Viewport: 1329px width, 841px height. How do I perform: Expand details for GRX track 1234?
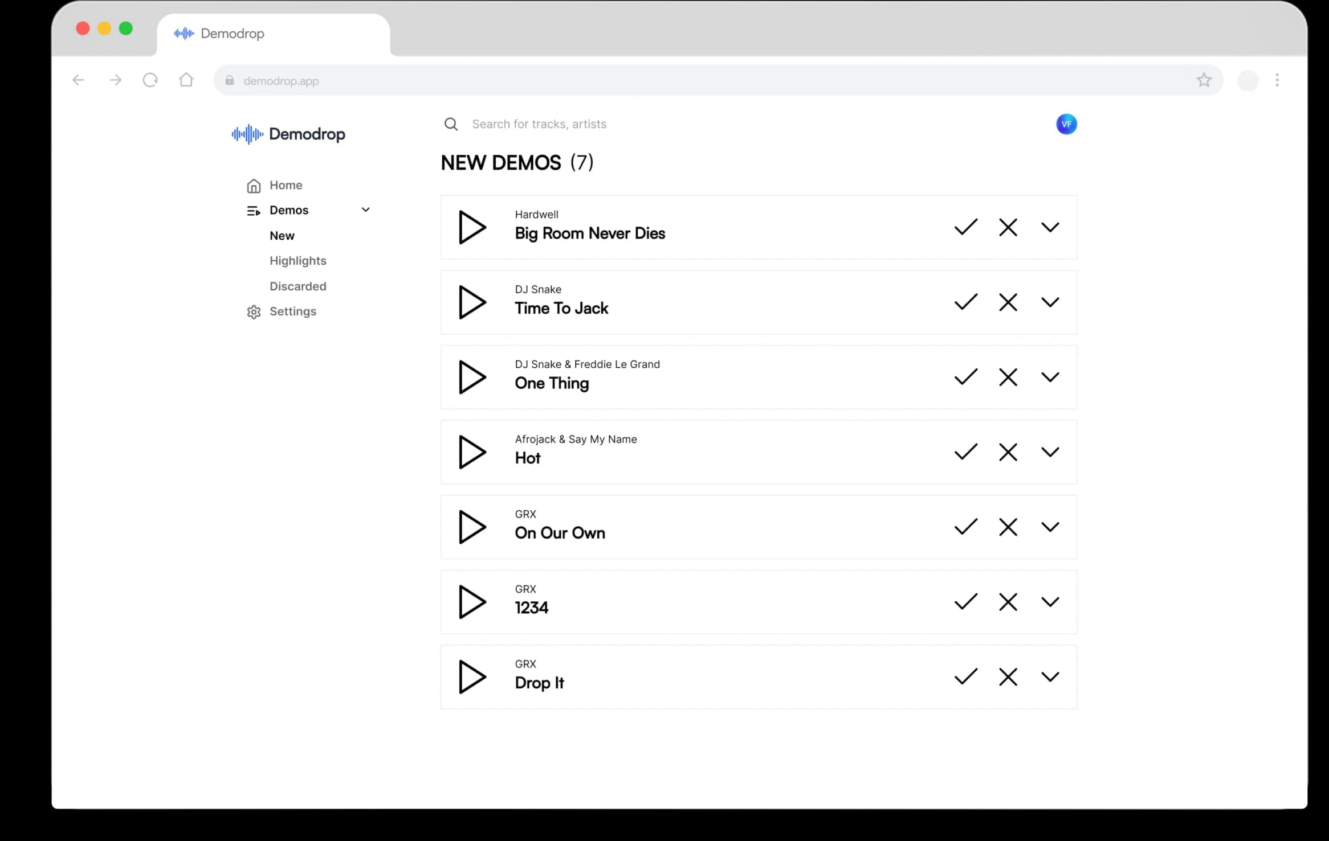point(1050,601)
